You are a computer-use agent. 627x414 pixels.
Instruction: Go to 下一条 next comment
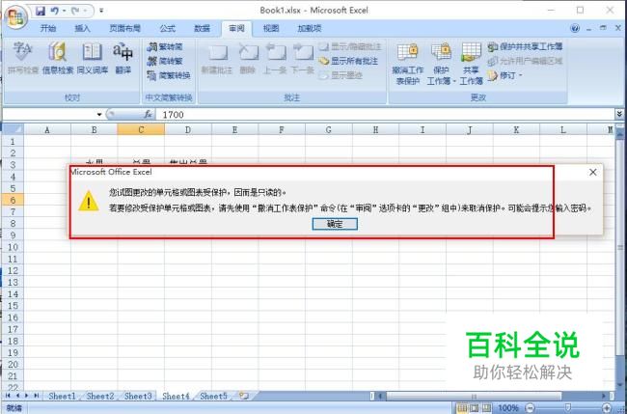[x=303, y=59]
